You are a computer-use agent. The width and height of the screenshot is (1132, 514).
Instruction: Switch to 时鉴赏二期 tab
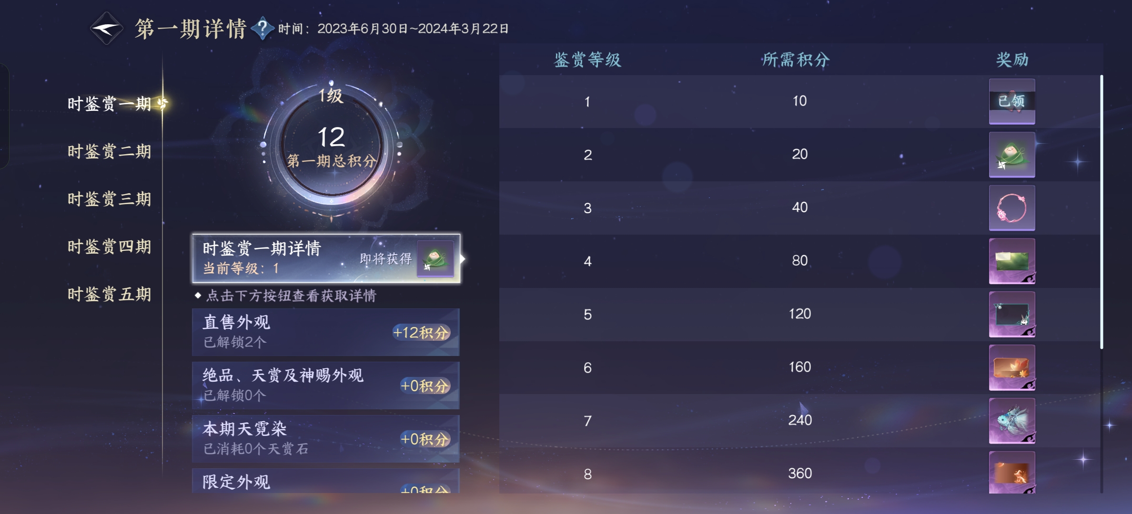109,151
